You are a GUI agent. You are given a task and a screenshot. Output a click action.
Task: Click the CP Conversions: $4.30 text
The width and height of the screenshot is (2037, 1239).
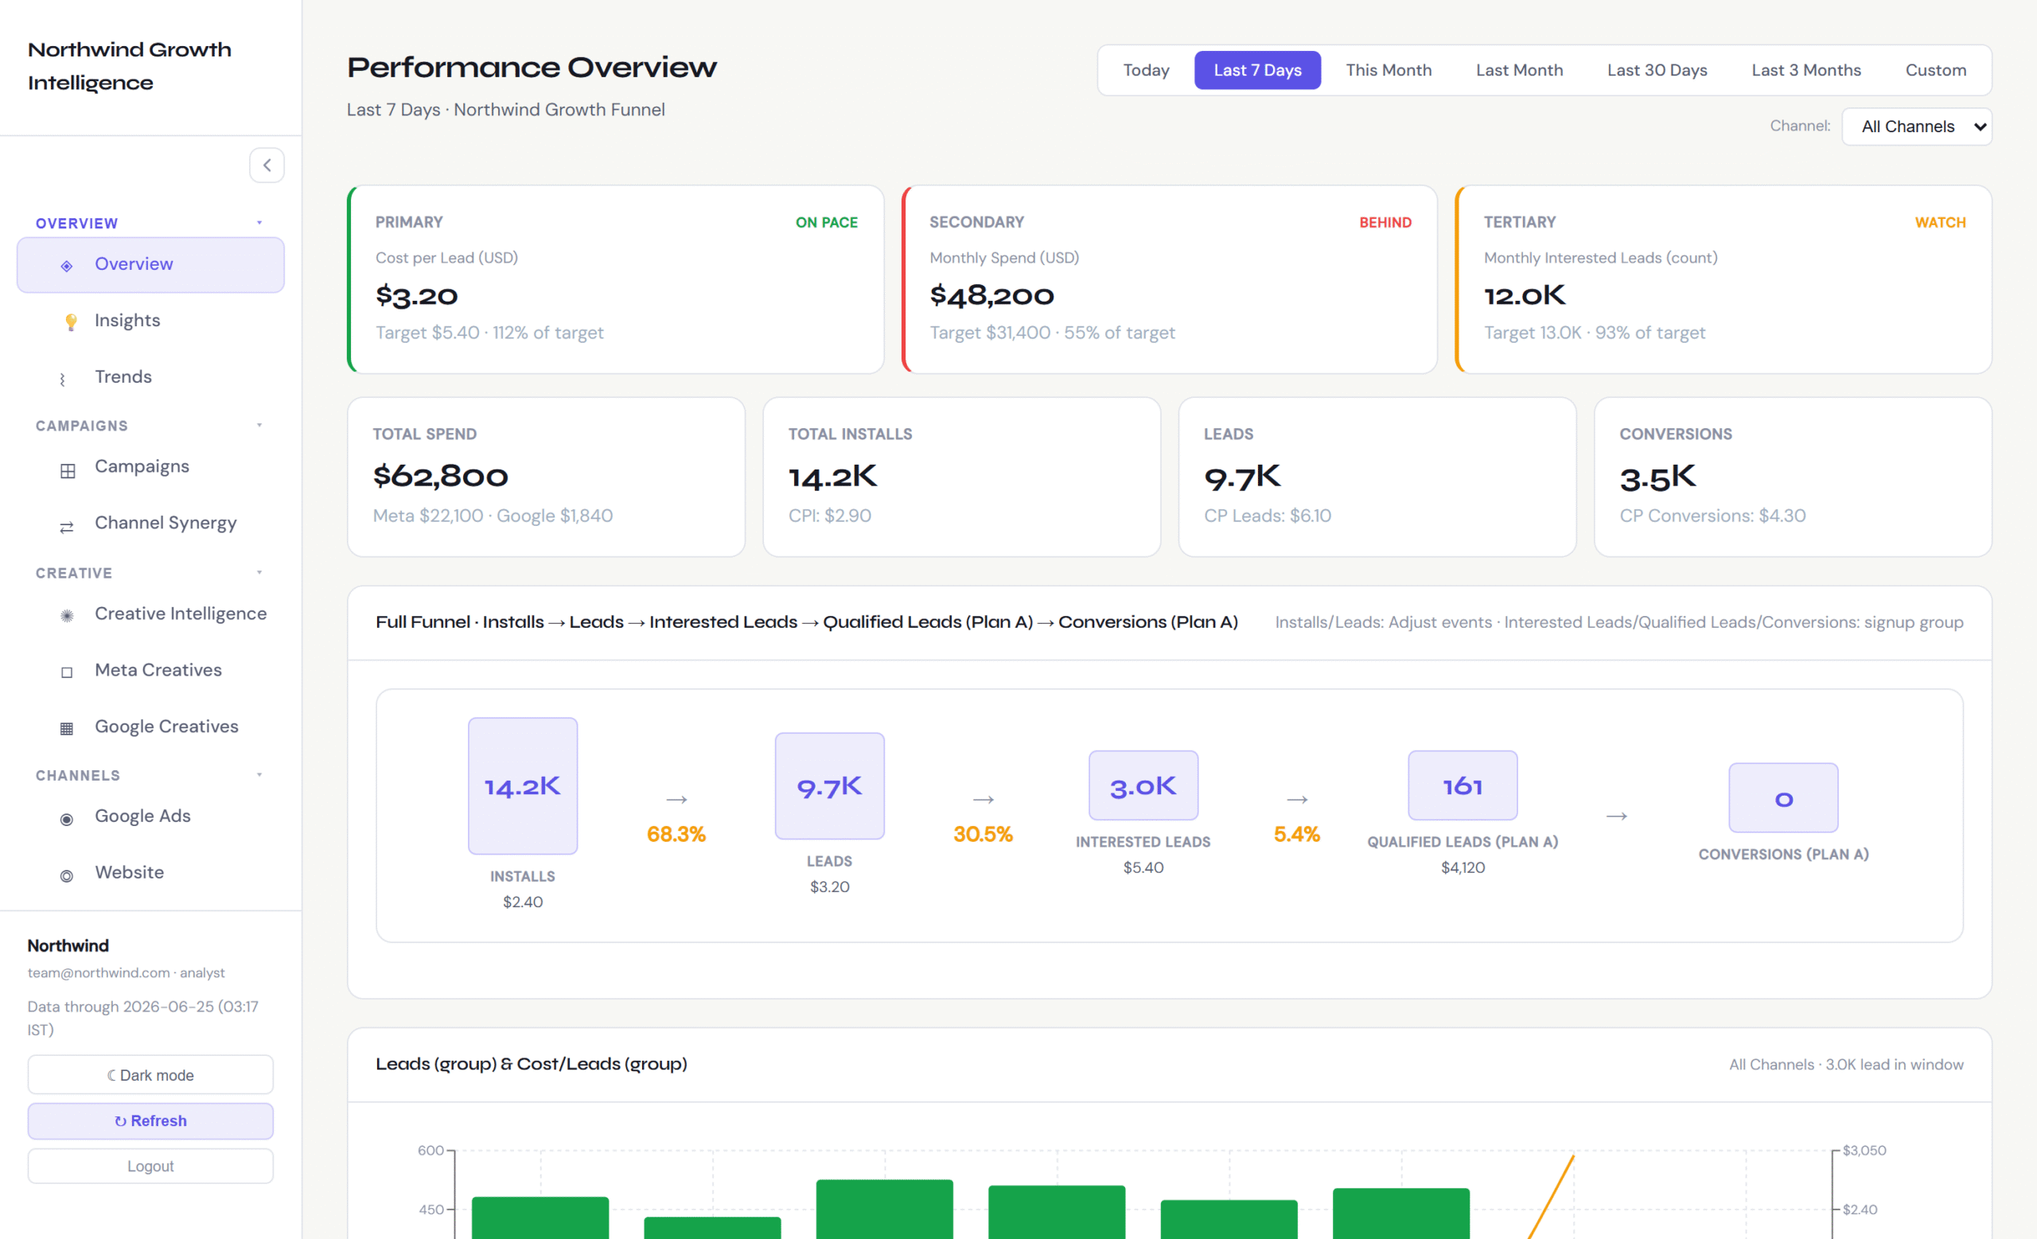(x=1713, y=516)
